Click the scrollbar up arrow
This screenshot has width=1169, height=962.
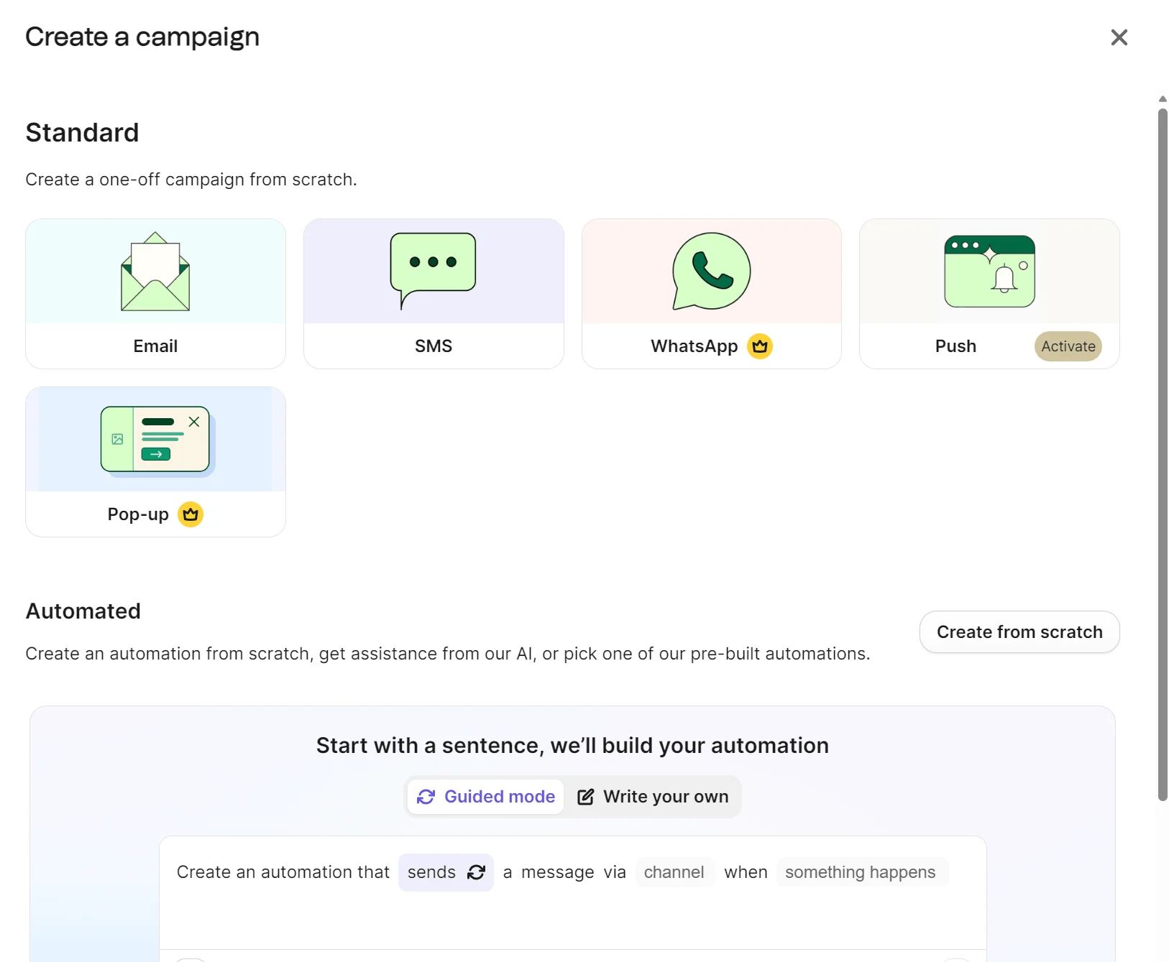[1163, 99]
